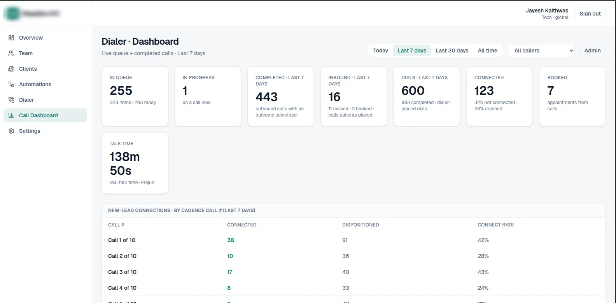The image size is (616, 303).
Task: Click the 'real talk time · Frejun' caption
Action: pos(132,183)
